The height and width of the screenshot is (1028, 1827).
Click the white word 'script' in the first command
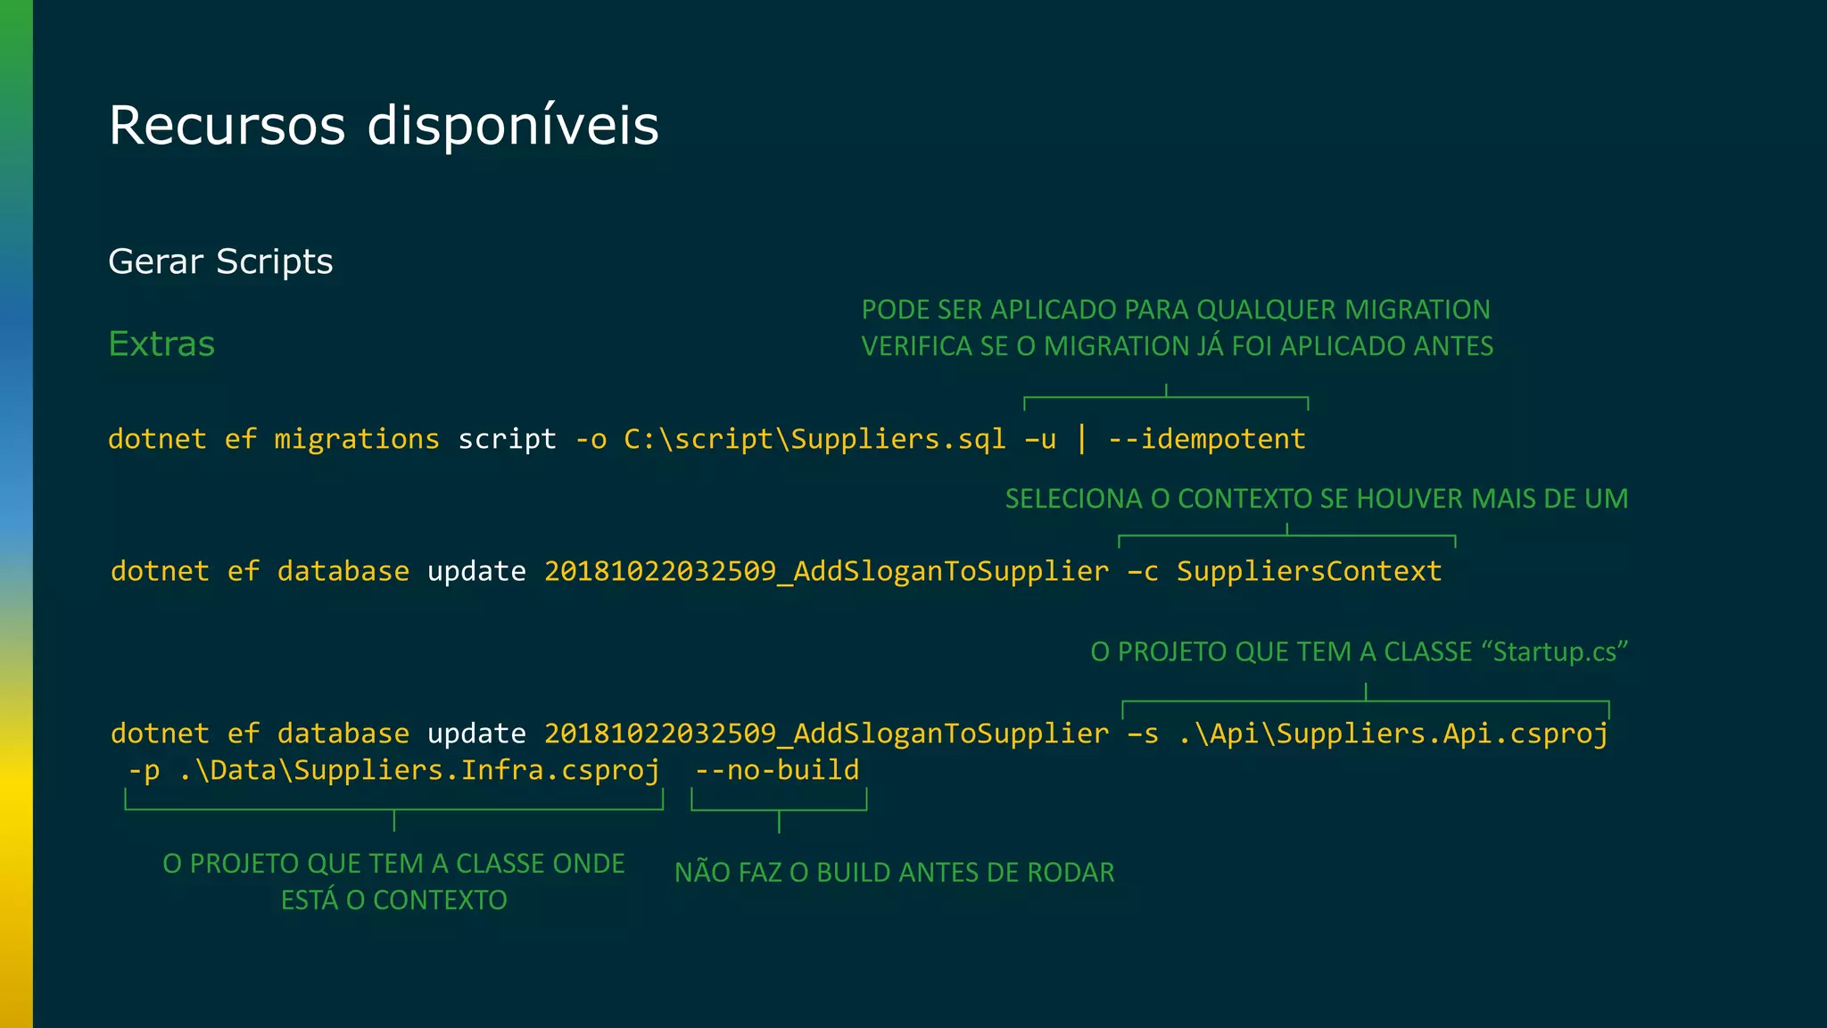[508, 439]
